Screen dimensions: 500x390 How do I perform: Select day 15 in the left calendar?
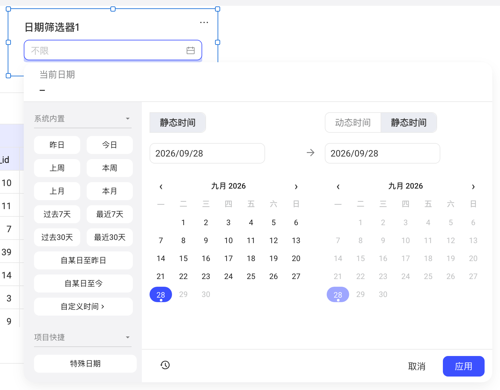(183, 259)
